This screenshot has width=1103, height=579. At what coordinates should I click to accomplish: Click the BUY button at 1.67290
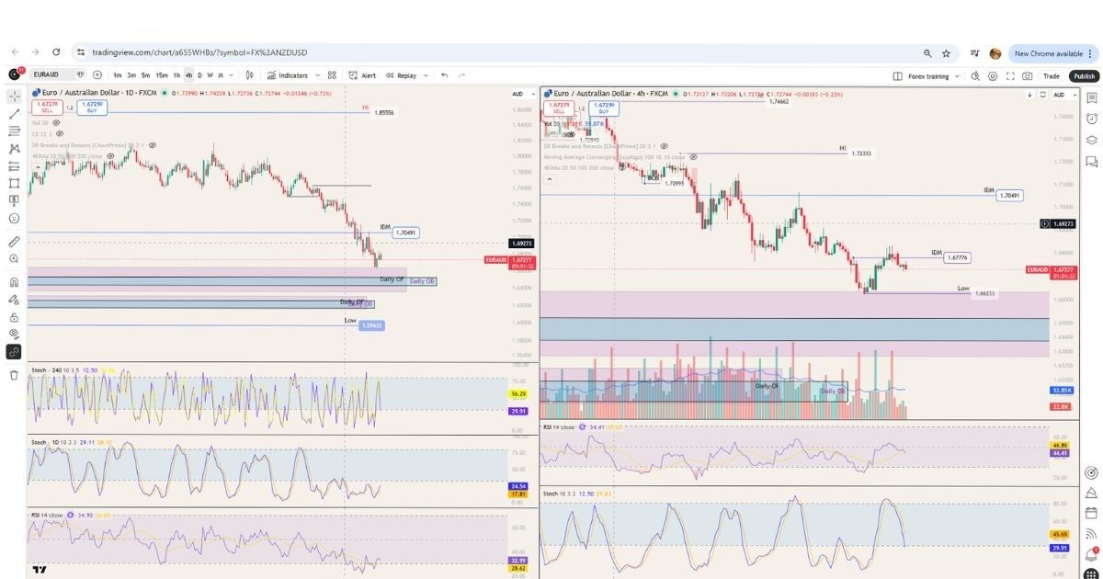[x=90, y=108]
